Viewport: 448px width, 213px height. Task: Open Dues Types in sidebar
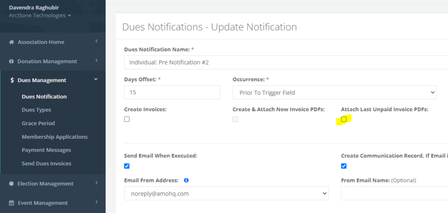coord(36,110)
